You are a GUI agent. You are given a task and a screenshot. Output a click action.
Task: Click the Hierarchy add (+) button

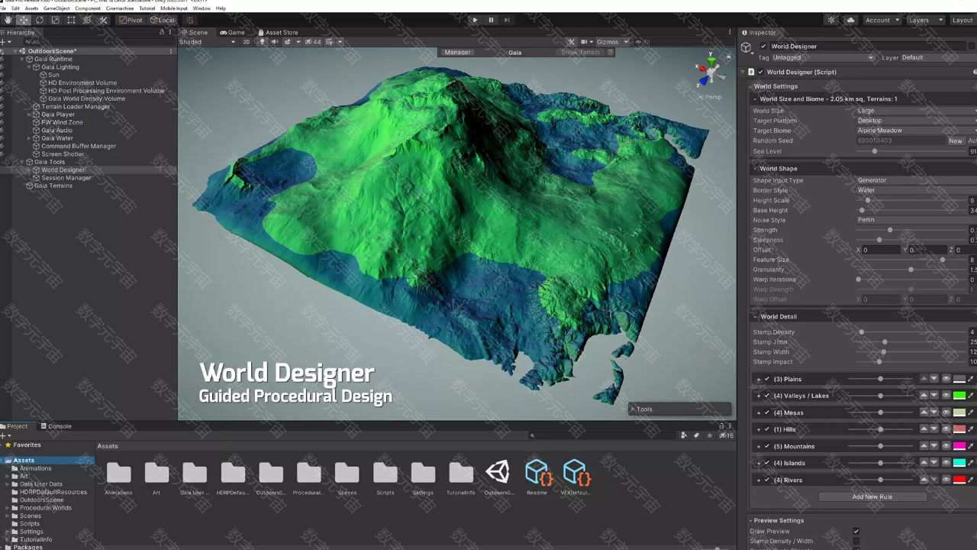pos(4,42)
